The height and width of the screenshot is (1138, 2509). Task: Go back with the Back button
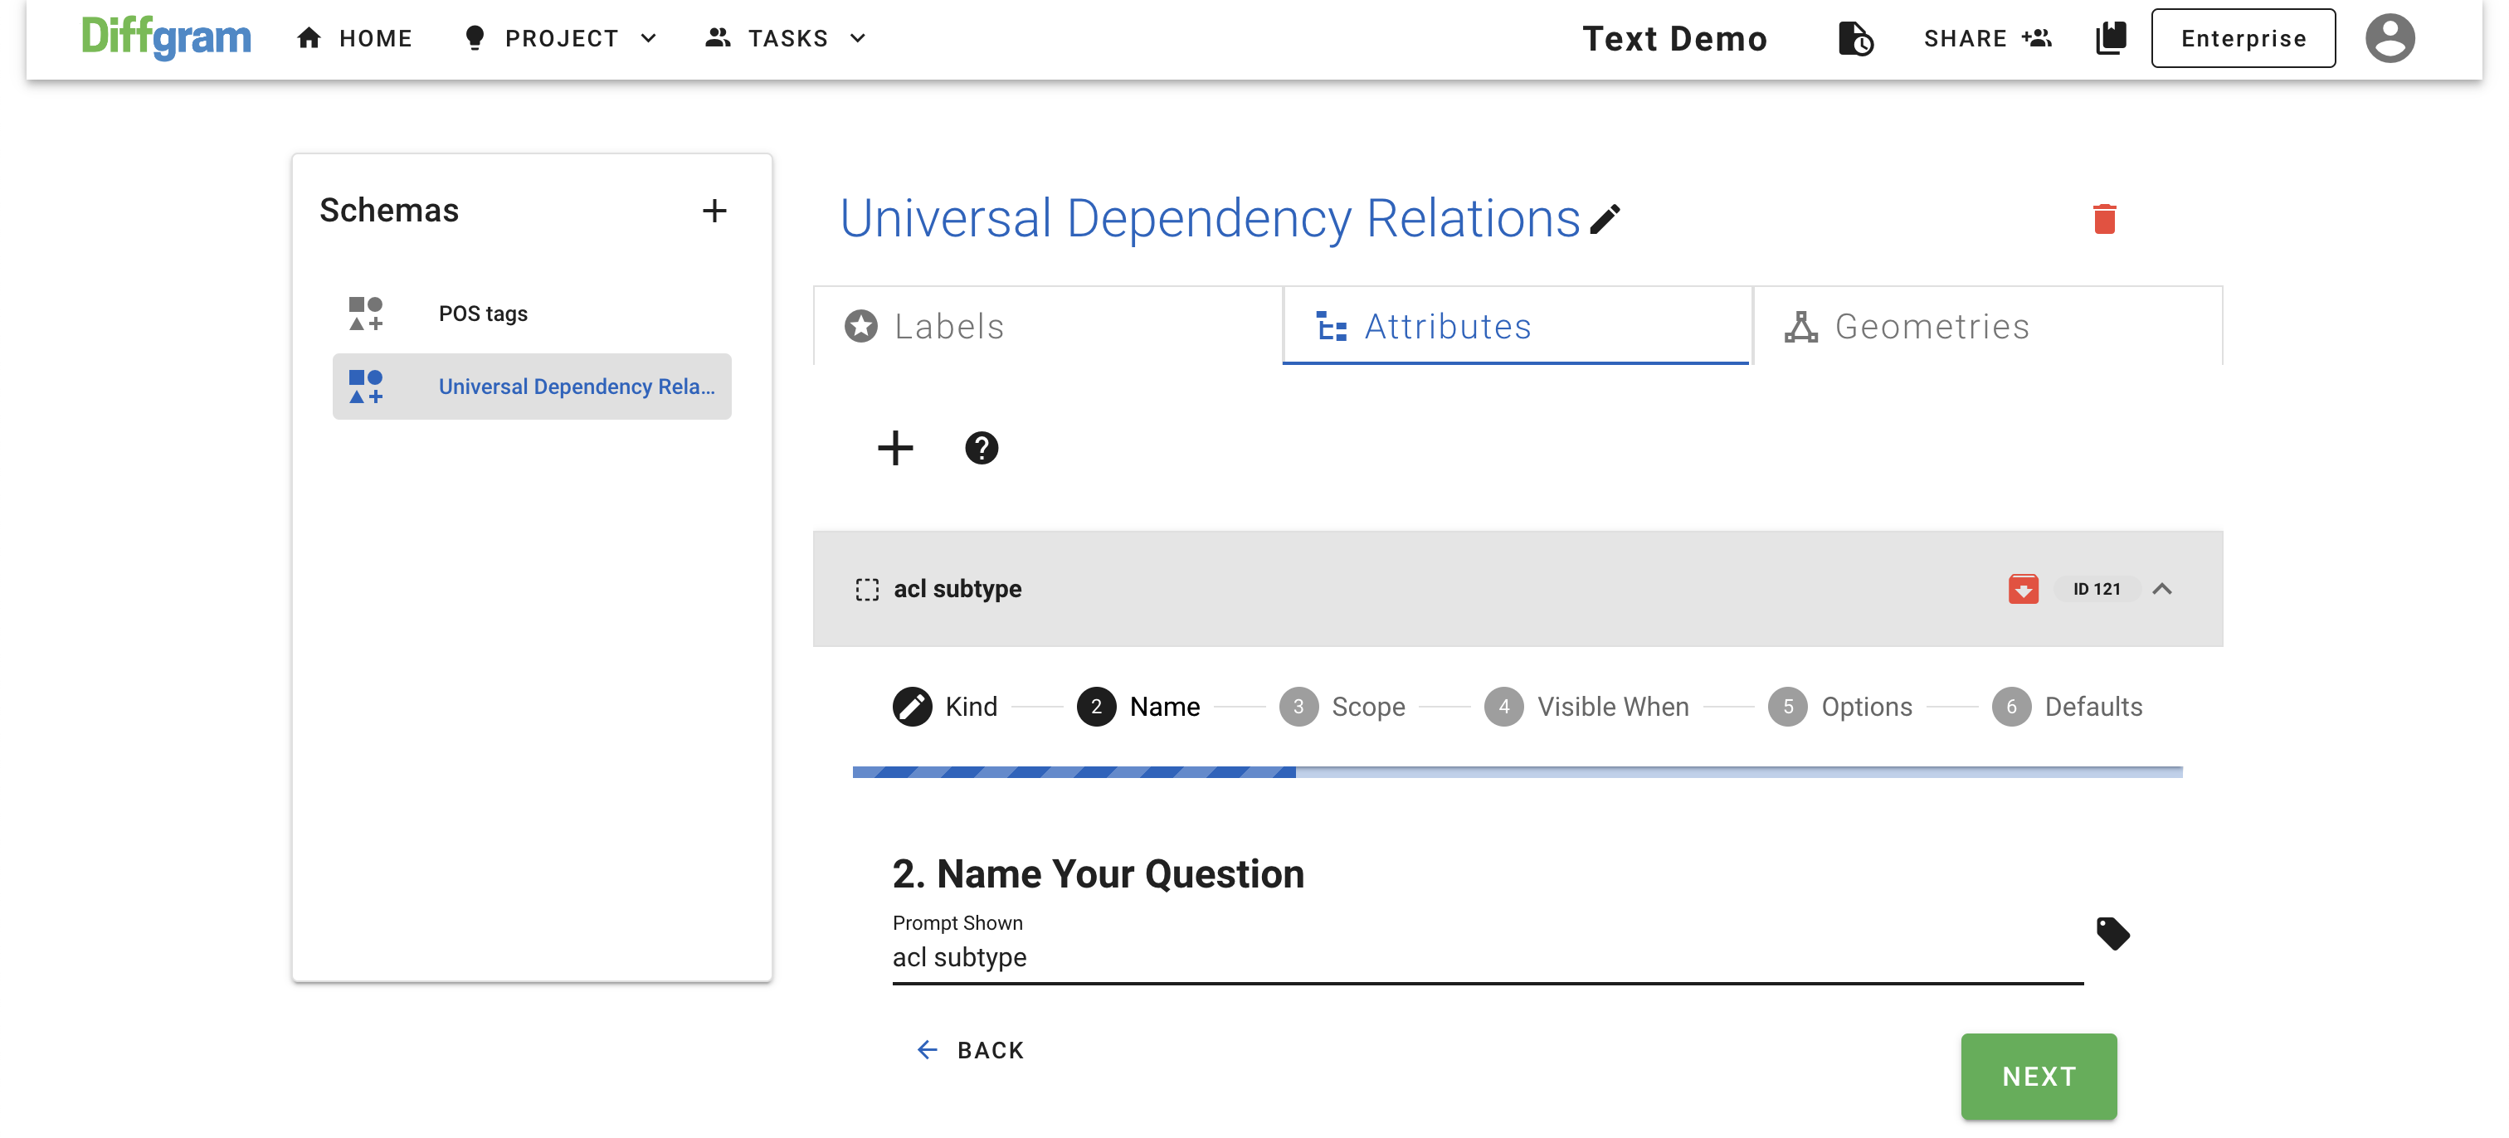pyautogui.click(x=970, y=1049)
